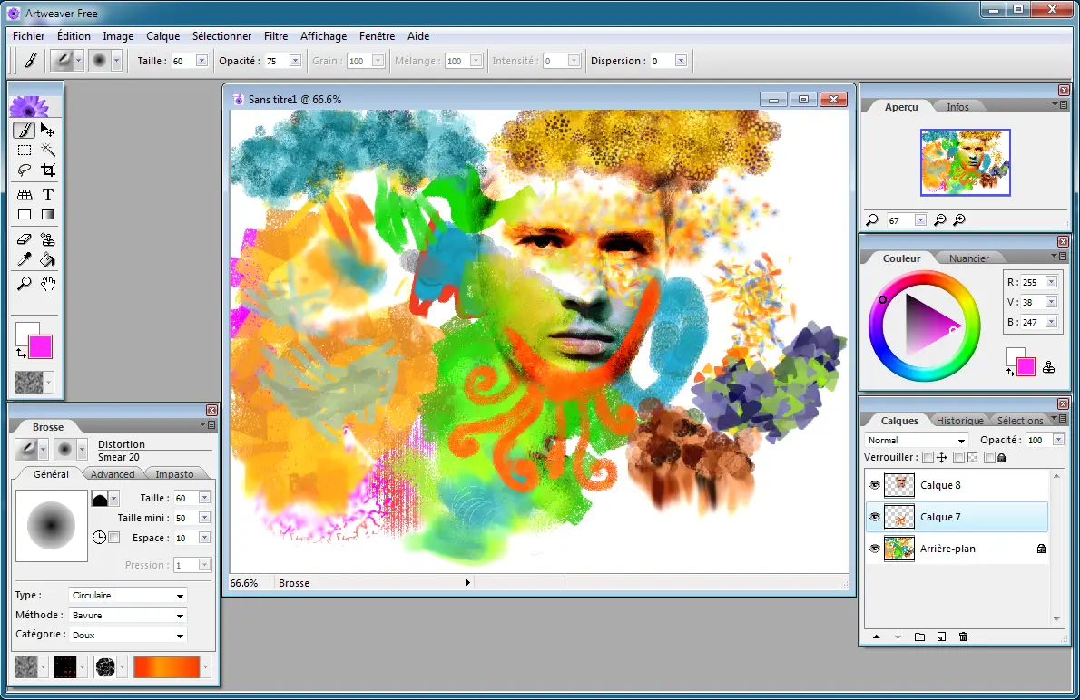This screenshot has height=700, width=1080.
Task: Click the Aperçu preview thumbnail
Action: coord(965,162)
